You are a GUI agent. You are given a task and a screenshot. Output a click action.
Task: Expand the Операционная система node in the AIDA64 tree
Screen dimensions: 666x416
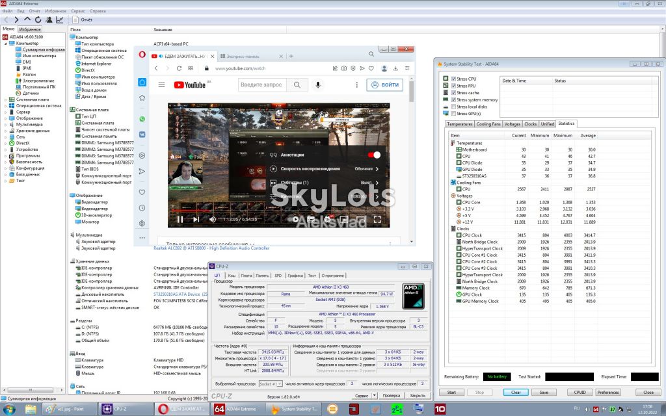[5, 106]
